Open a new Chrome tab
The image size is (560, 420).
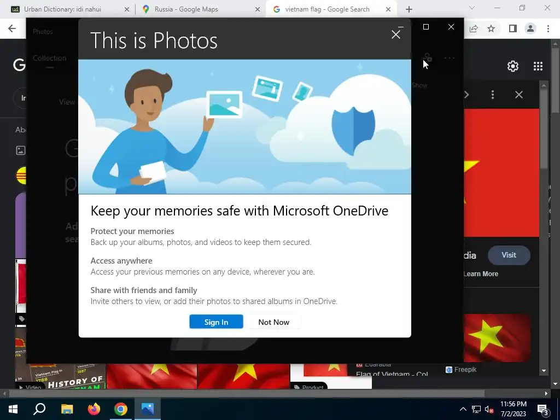click(409, 9)
